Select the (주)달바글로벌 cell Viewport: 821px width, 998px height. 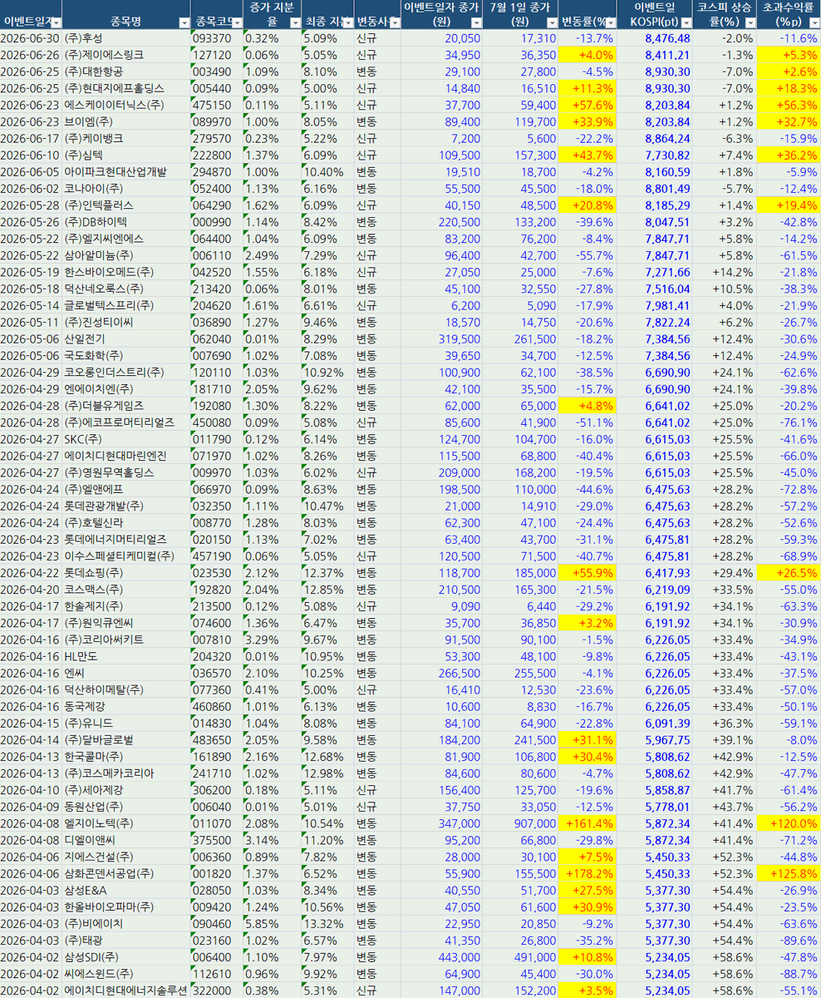pos(126,739)
